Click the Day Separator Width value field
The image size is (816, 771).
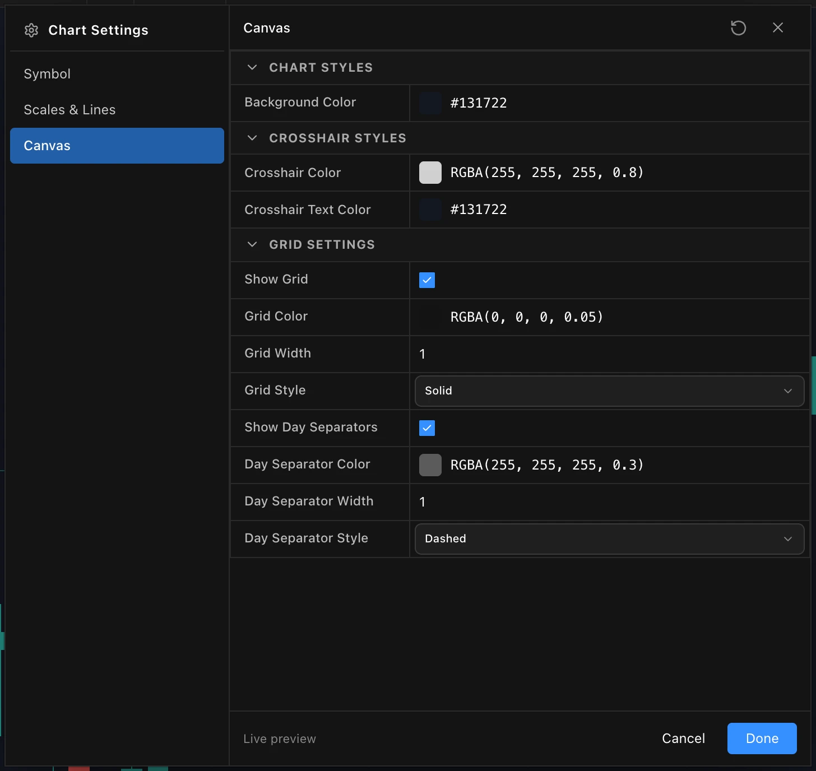click(609, 502)
